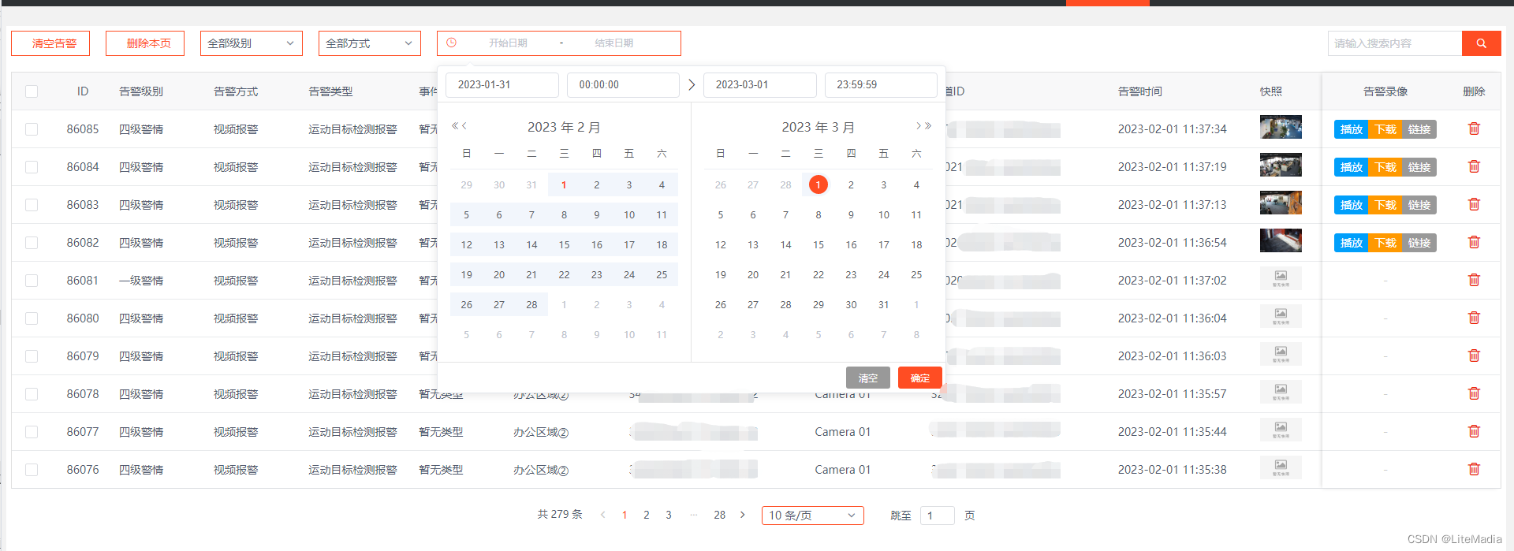
Task: Click the 2023 年 2 月 calendar header
Action: click(x=564, y=127)
